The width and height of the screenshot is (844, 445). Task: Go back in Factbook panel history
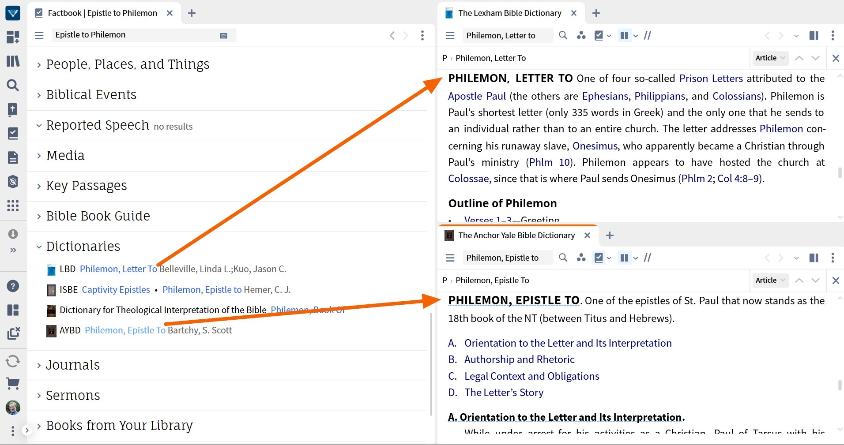(x=392, y=35)
